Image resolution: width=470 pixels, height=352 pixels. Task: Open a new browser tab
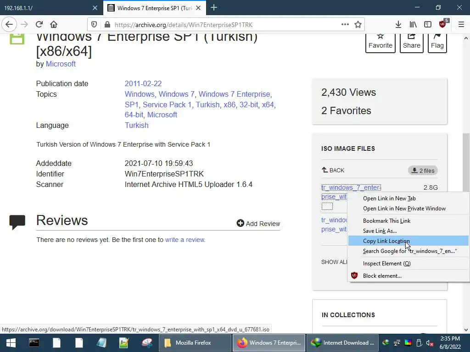pyautogui.click(x=214, y=8)
